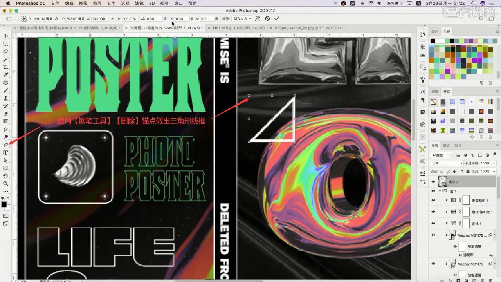501x282 pixels.
Task: Open the swatches panel menu
Action: 497,31
